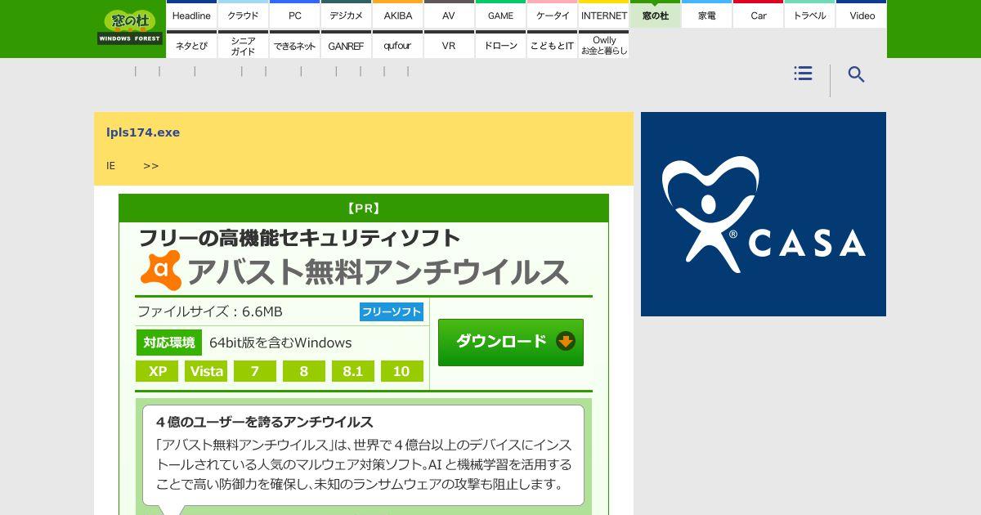This screenshot has width=981, height=515.
Task: Open the できるネット tab
Action: (x=294, y=44)
